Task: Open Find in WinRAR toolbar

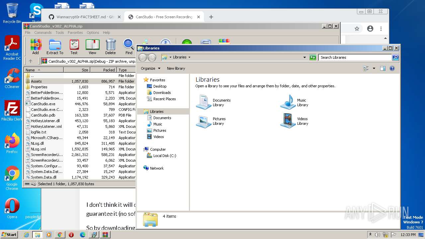Action: coord(129,46)
